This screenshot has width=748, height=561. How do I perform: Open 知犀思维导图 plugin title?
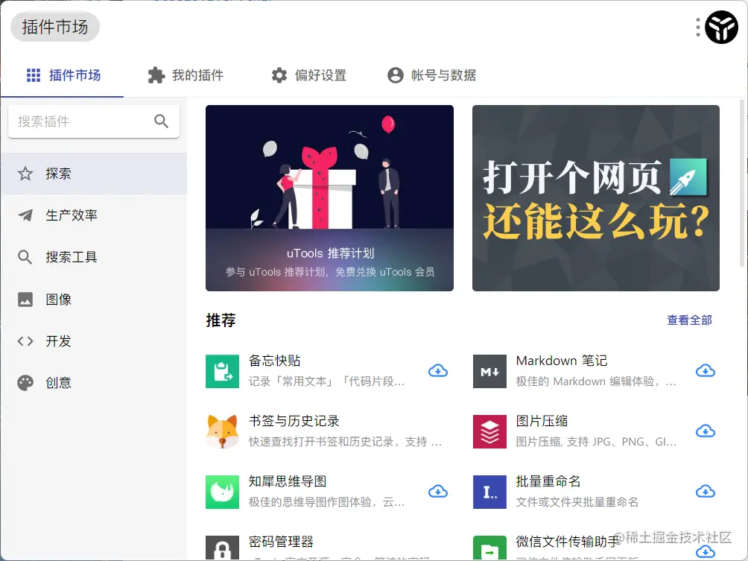tap(288, 481)
